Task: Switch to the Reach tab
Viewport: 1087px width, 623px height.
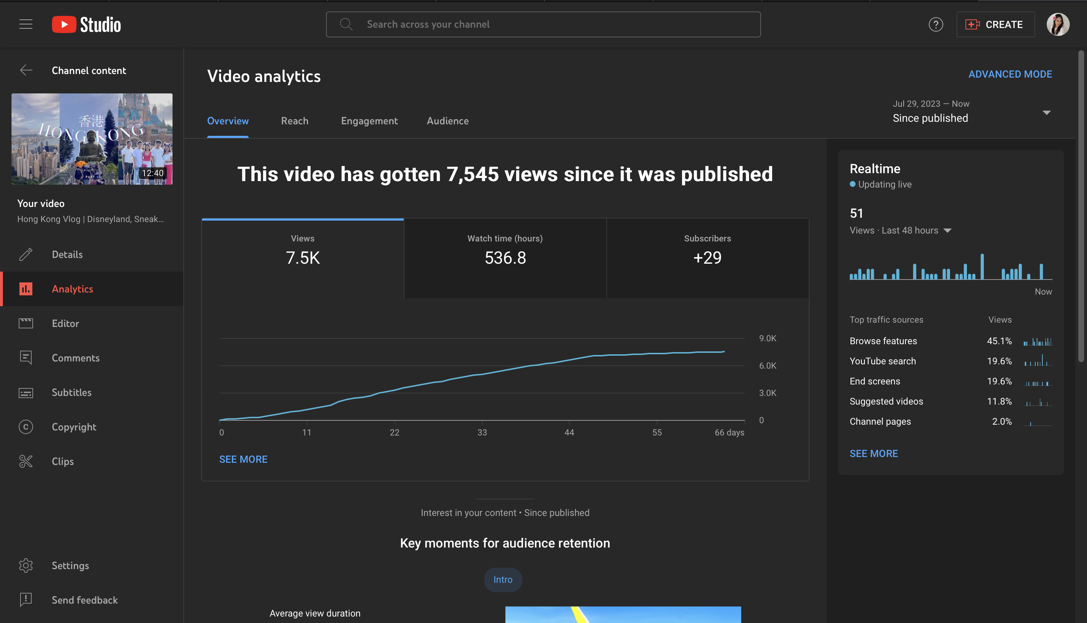Action: (294, 121)
